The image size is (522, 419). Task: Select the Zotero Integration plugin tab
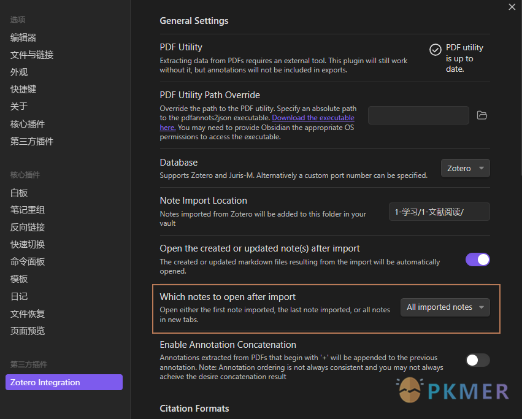click(64, 382)
